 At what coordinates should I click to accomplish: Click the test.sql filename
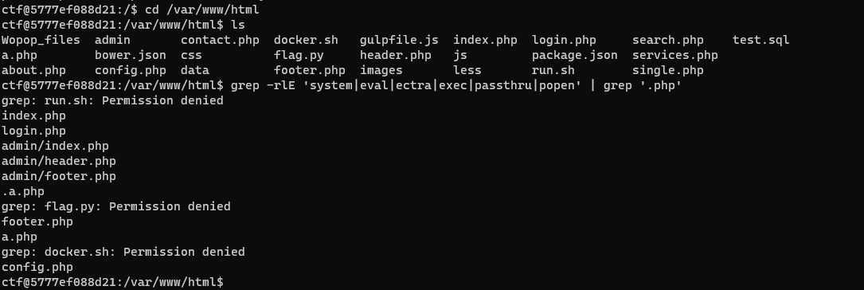point(760,41)
